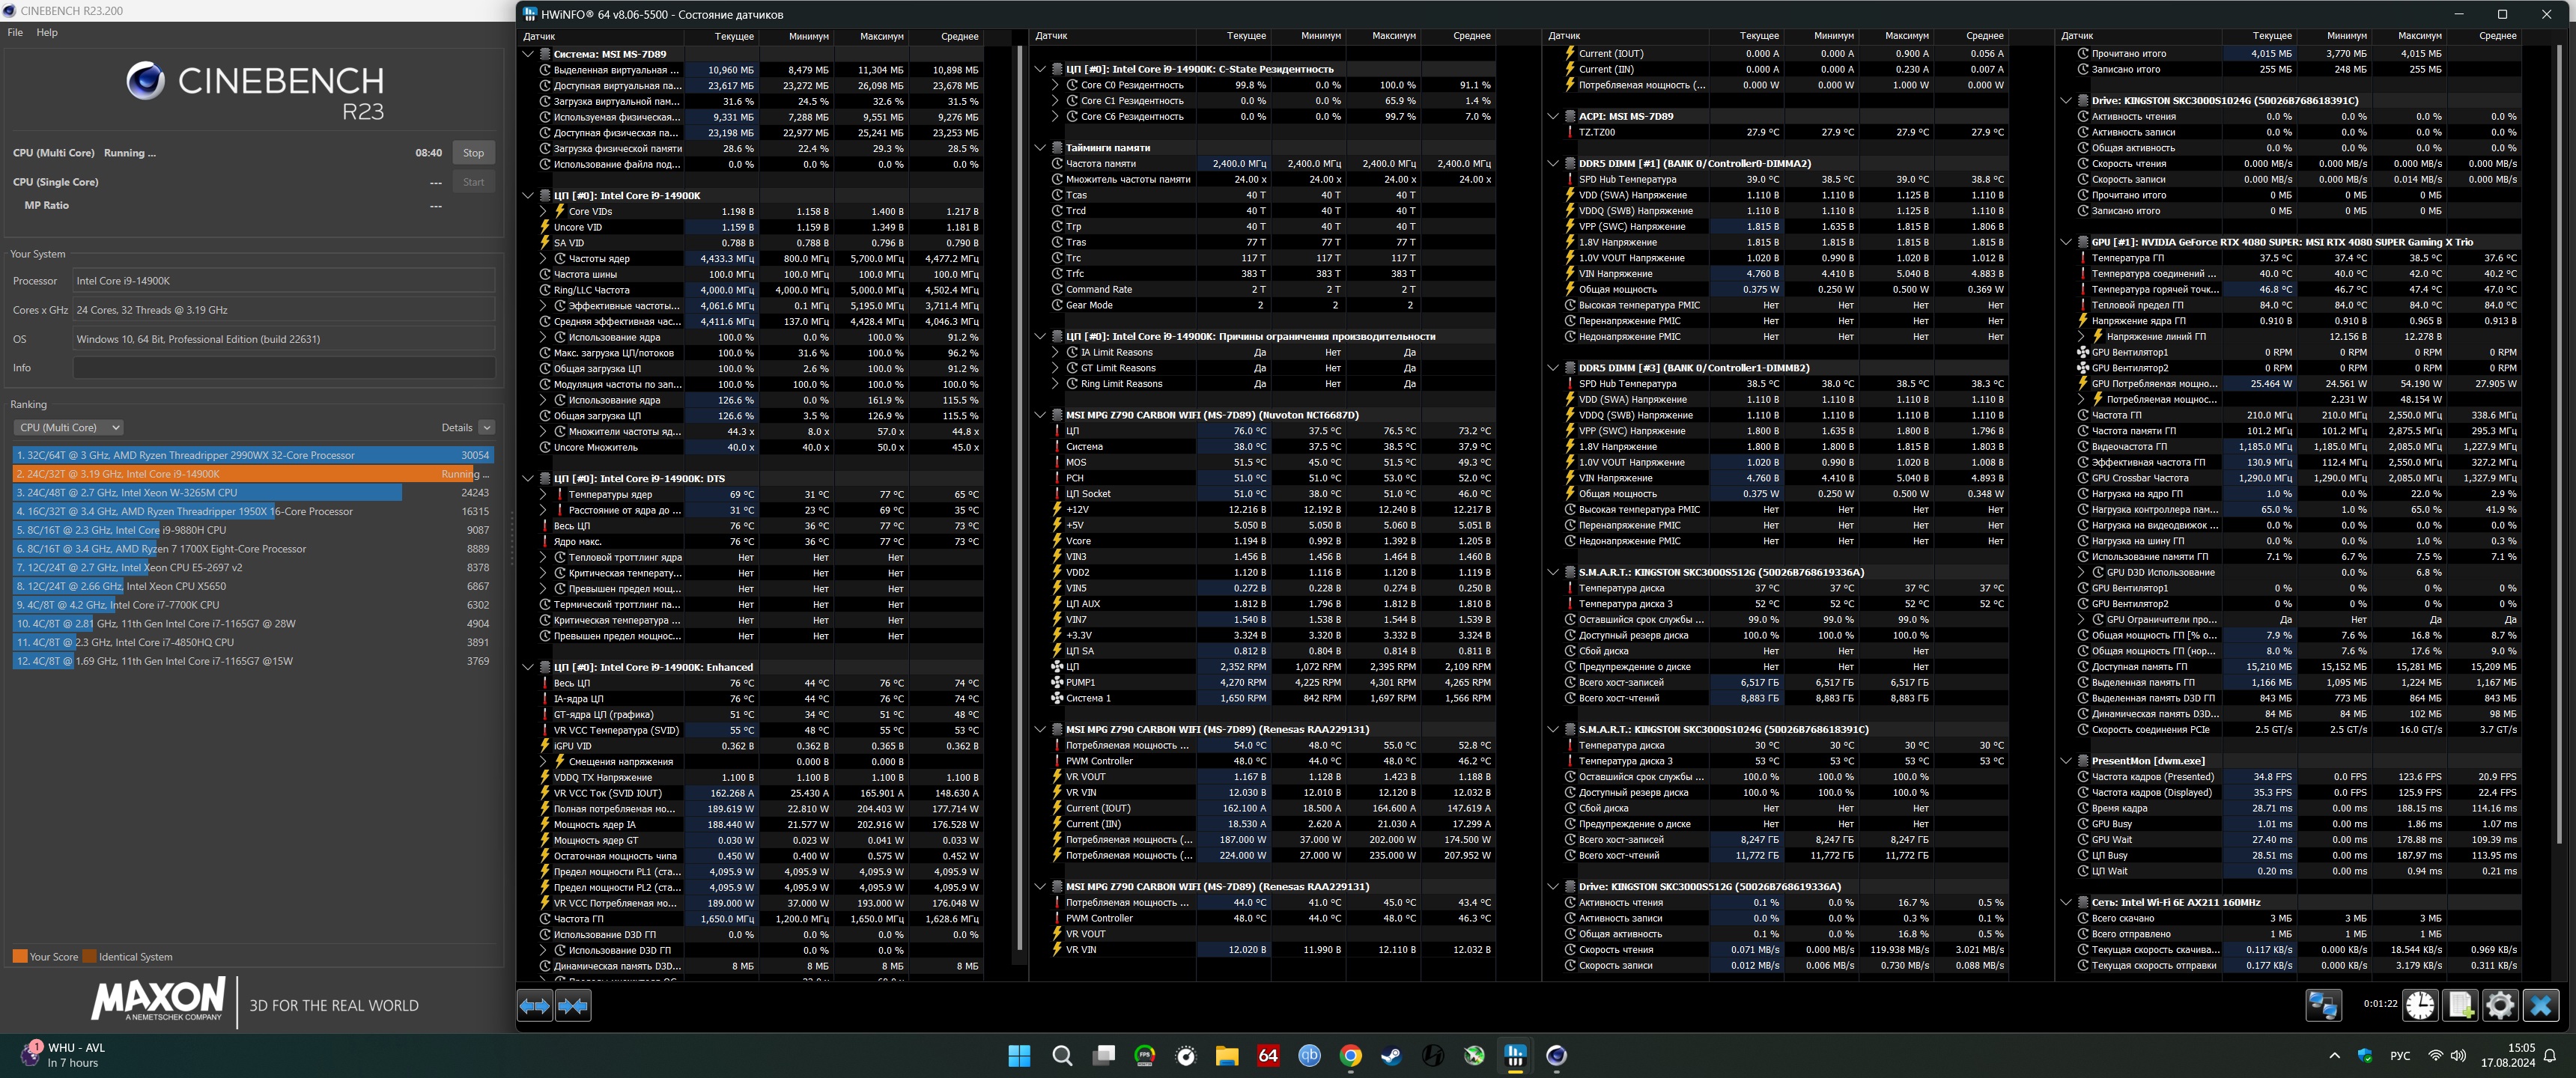Open the CPU (Multi Core) ranking dropdown

68,427
